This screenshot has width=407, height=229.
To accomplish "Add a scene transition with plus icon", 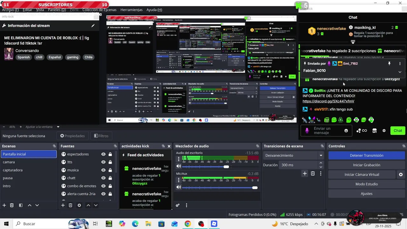I will coord(305,173).
